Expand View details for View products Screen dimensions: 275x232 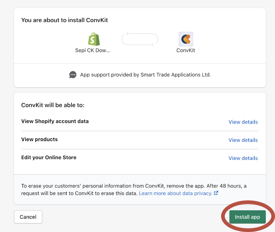click(x=243, y=140)
